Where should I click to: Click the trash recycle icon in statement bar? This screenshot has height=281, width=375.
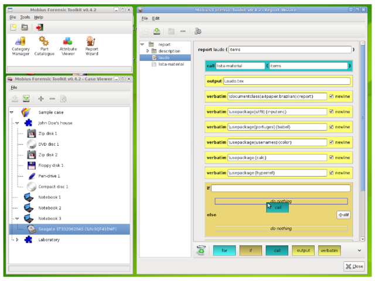(x=201, y=251)
